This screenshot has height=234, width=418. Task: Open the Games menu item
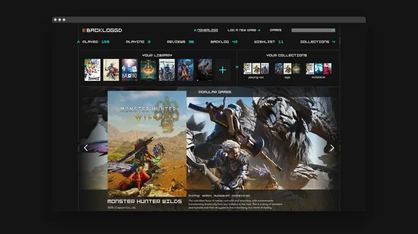pyautogui.click(x=275, y=30)
